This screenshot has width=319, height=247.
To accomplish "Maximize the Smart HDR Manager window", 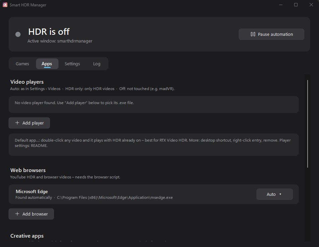I will point(296,5).
